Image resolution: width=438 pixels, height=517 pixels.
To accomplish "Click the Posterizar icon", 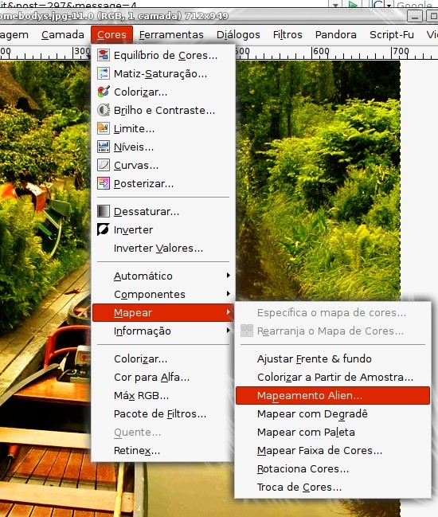I will (104, 183).
